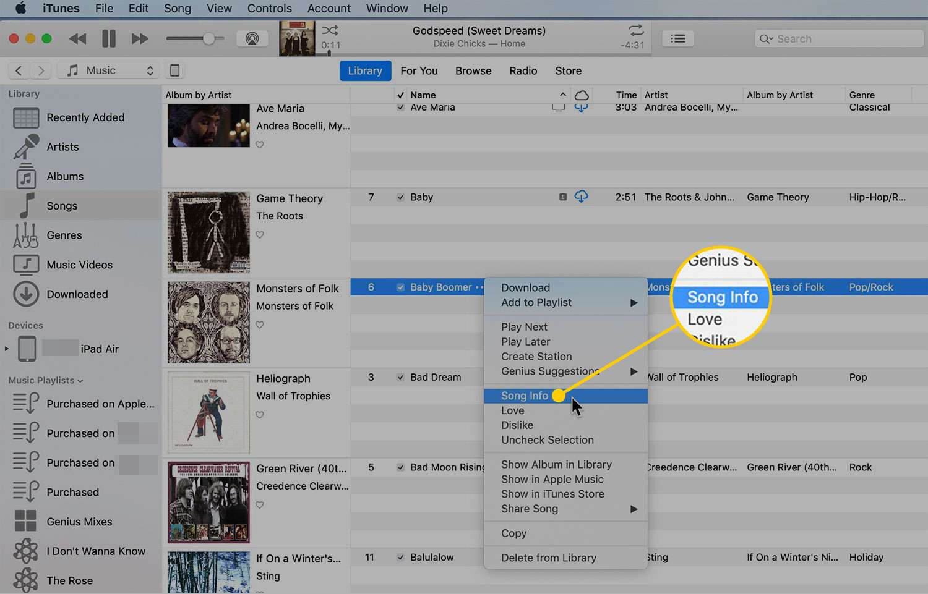Choose Dislike from the context menu

(x=565, y=425)
